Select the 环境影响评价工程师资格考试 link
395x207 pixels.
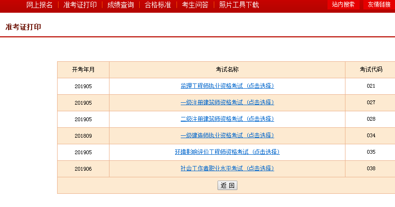pyautogui.click(x=227, y=152)
